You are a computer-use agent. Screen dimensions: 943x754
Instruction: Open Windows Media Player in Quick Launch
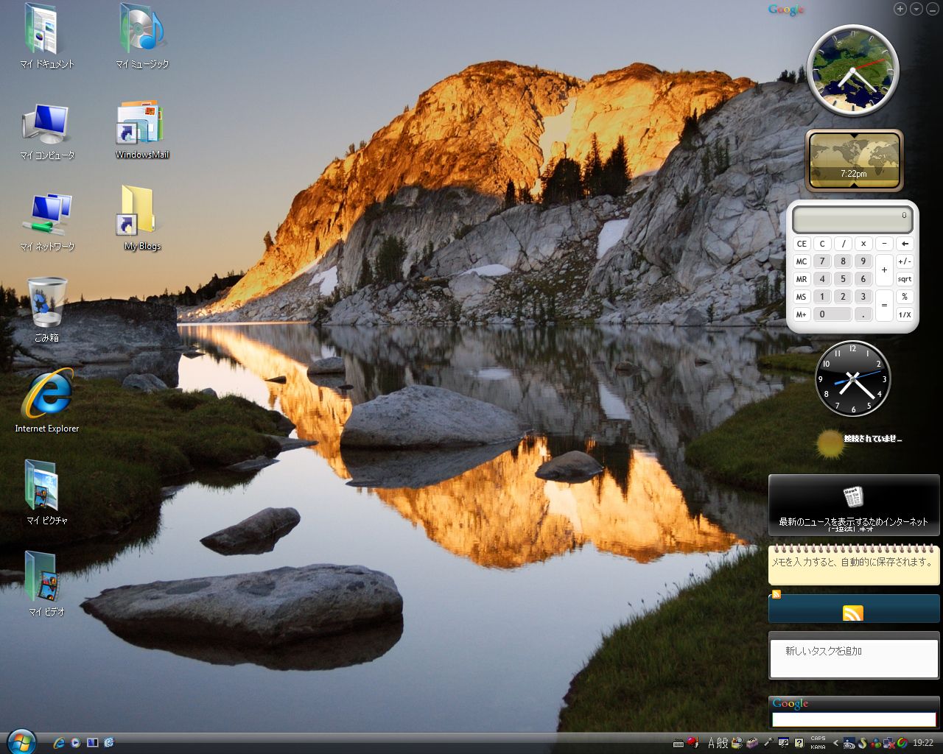75,743
